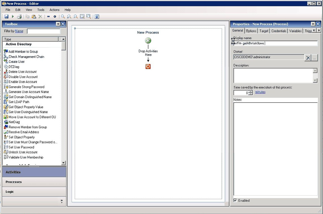
Task: Expand more toolbox sections chevron
Action: (x=62, y=201)
